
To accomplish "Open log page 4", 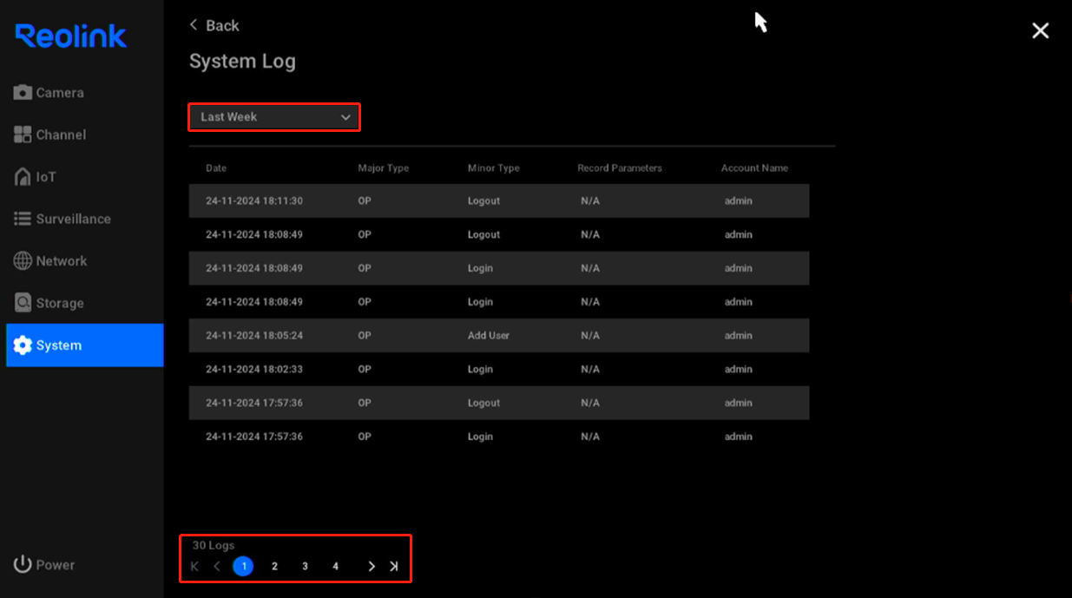I will 336,566.
